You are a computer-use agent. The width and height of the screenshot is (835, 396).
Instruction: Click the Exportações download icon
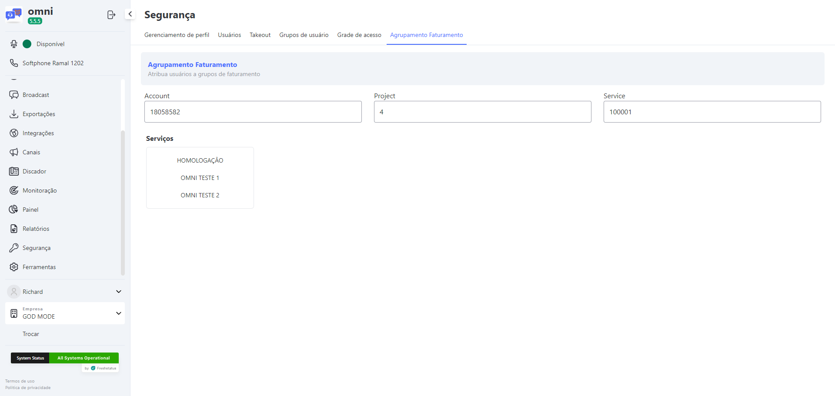14,114
